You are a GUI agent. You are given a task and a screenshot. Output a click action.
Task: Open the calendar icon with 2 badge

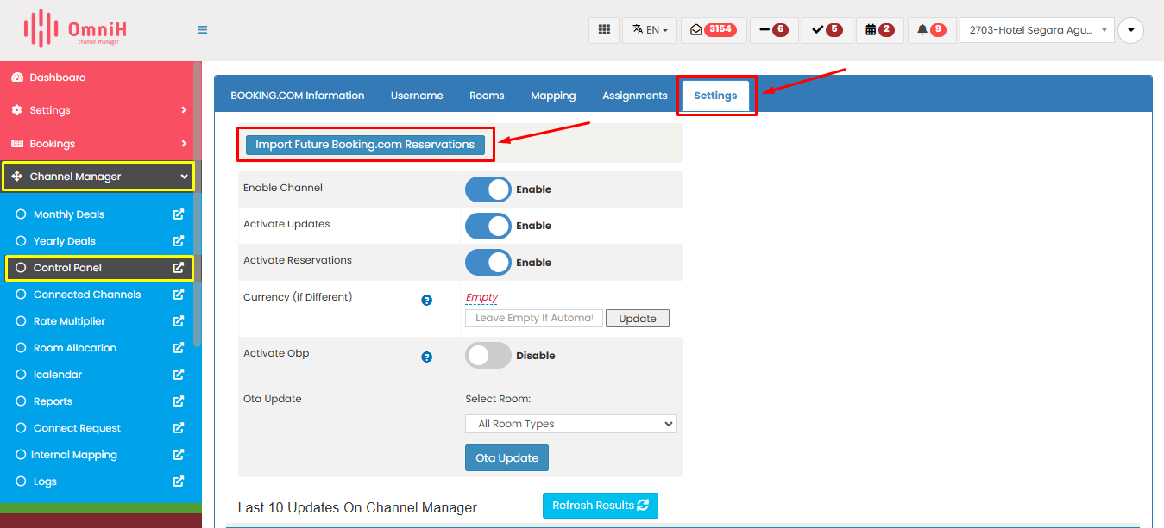tap(880, 29)
